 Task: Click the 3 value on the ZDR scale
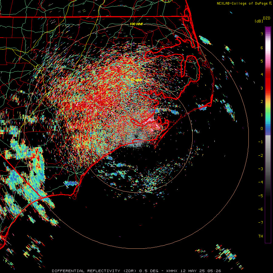pyautogui.click(x=262, y=88)
